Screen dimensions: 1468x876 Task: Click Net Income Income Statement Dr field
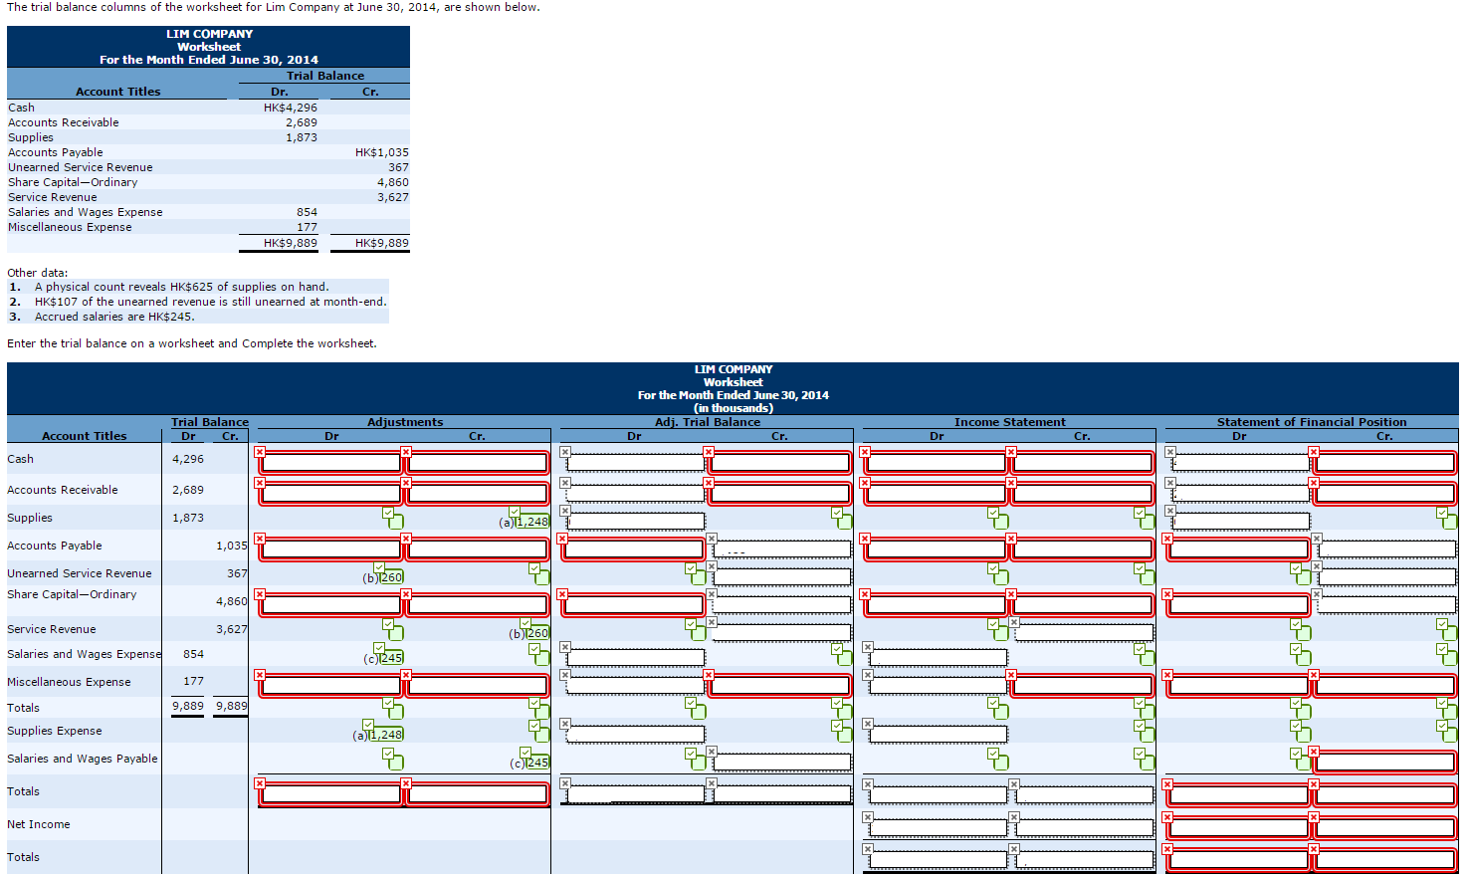[x=939, y=828]
